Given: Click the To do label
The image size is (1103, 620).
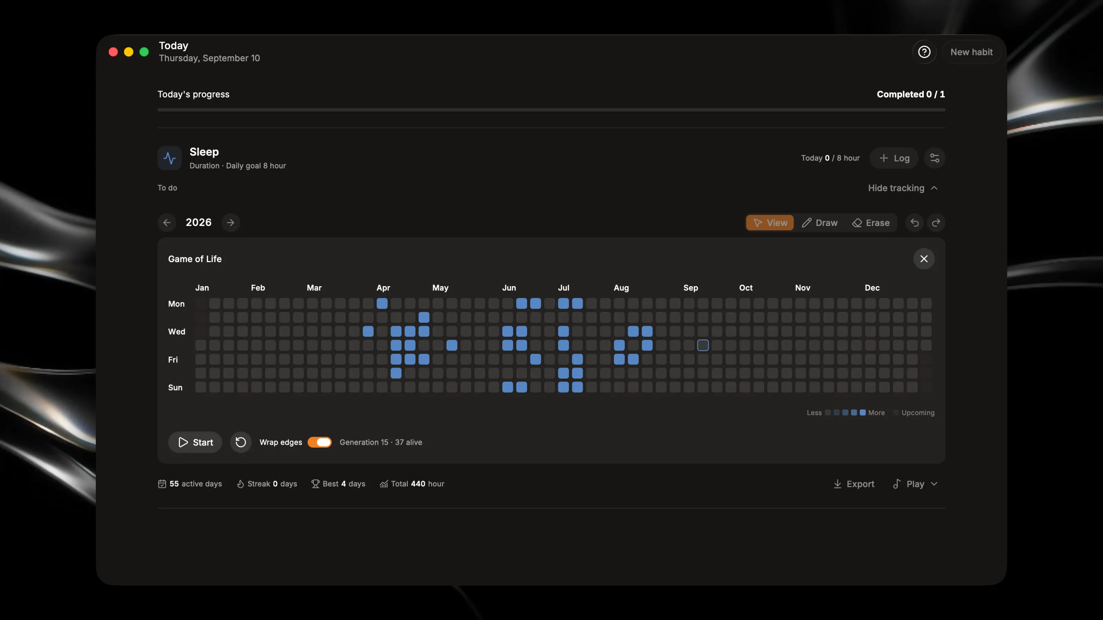Looking at the screenshot, I should point(168,188).
